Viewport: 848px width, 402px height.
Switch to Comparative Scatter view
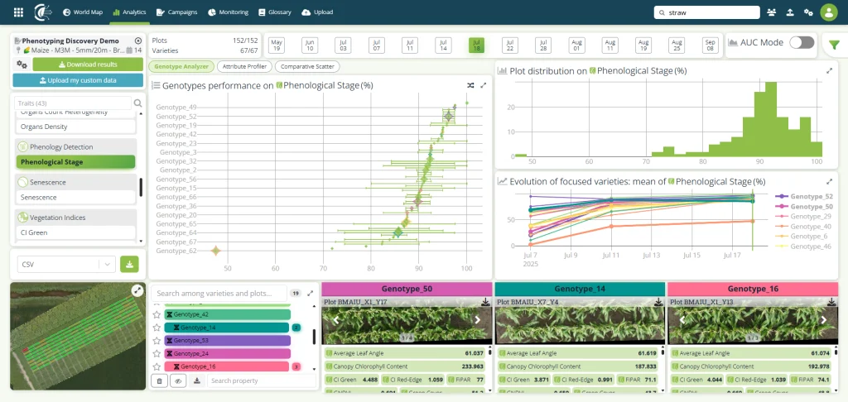[307, 66]
